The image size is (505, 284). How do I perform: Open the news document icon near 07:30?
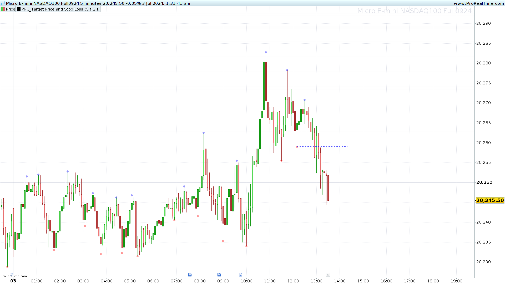click(190, 275)
